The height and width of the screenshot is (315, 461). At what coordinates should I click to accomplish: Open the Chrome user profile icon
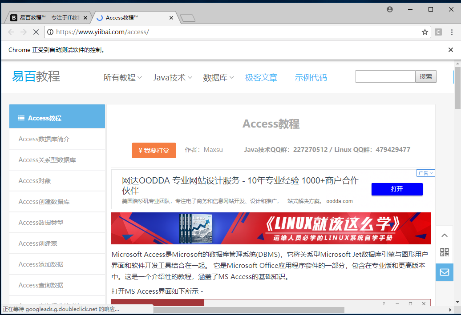tap(389, 9)
